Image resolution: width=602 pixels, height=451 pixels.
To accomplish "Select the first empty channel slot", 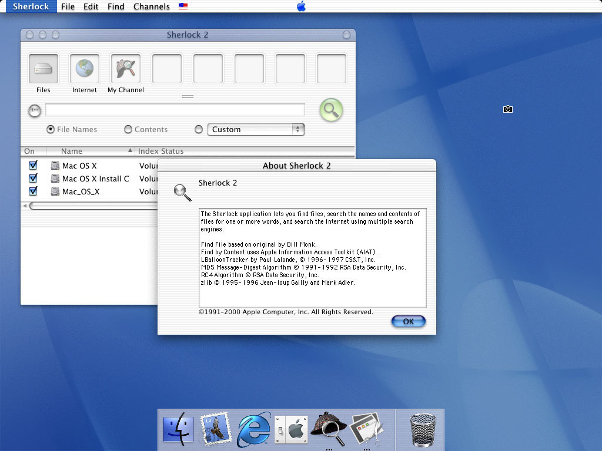I will click(x=166, y=69).
